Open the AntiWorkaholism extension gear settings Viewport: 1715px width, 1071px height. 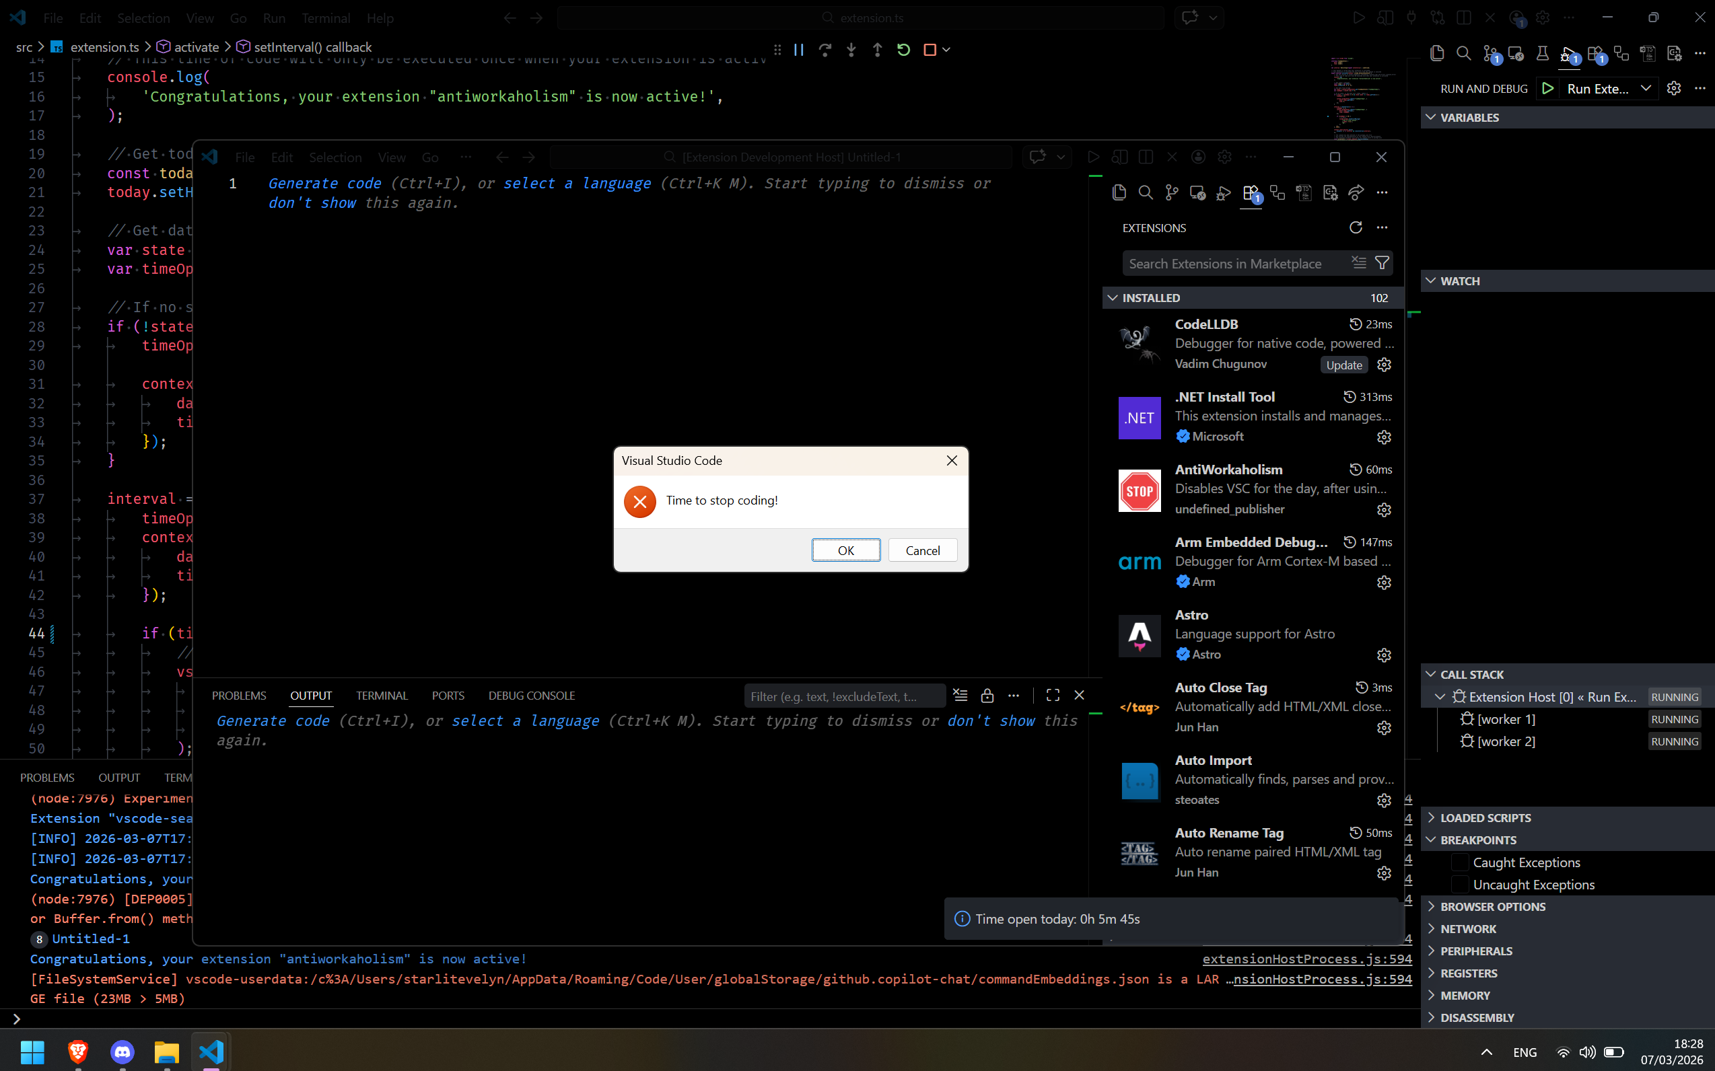[1383, 510]
